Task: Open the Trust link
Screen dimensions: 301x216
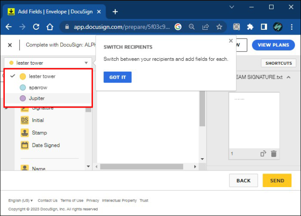Action: click(x=144, y=200)
